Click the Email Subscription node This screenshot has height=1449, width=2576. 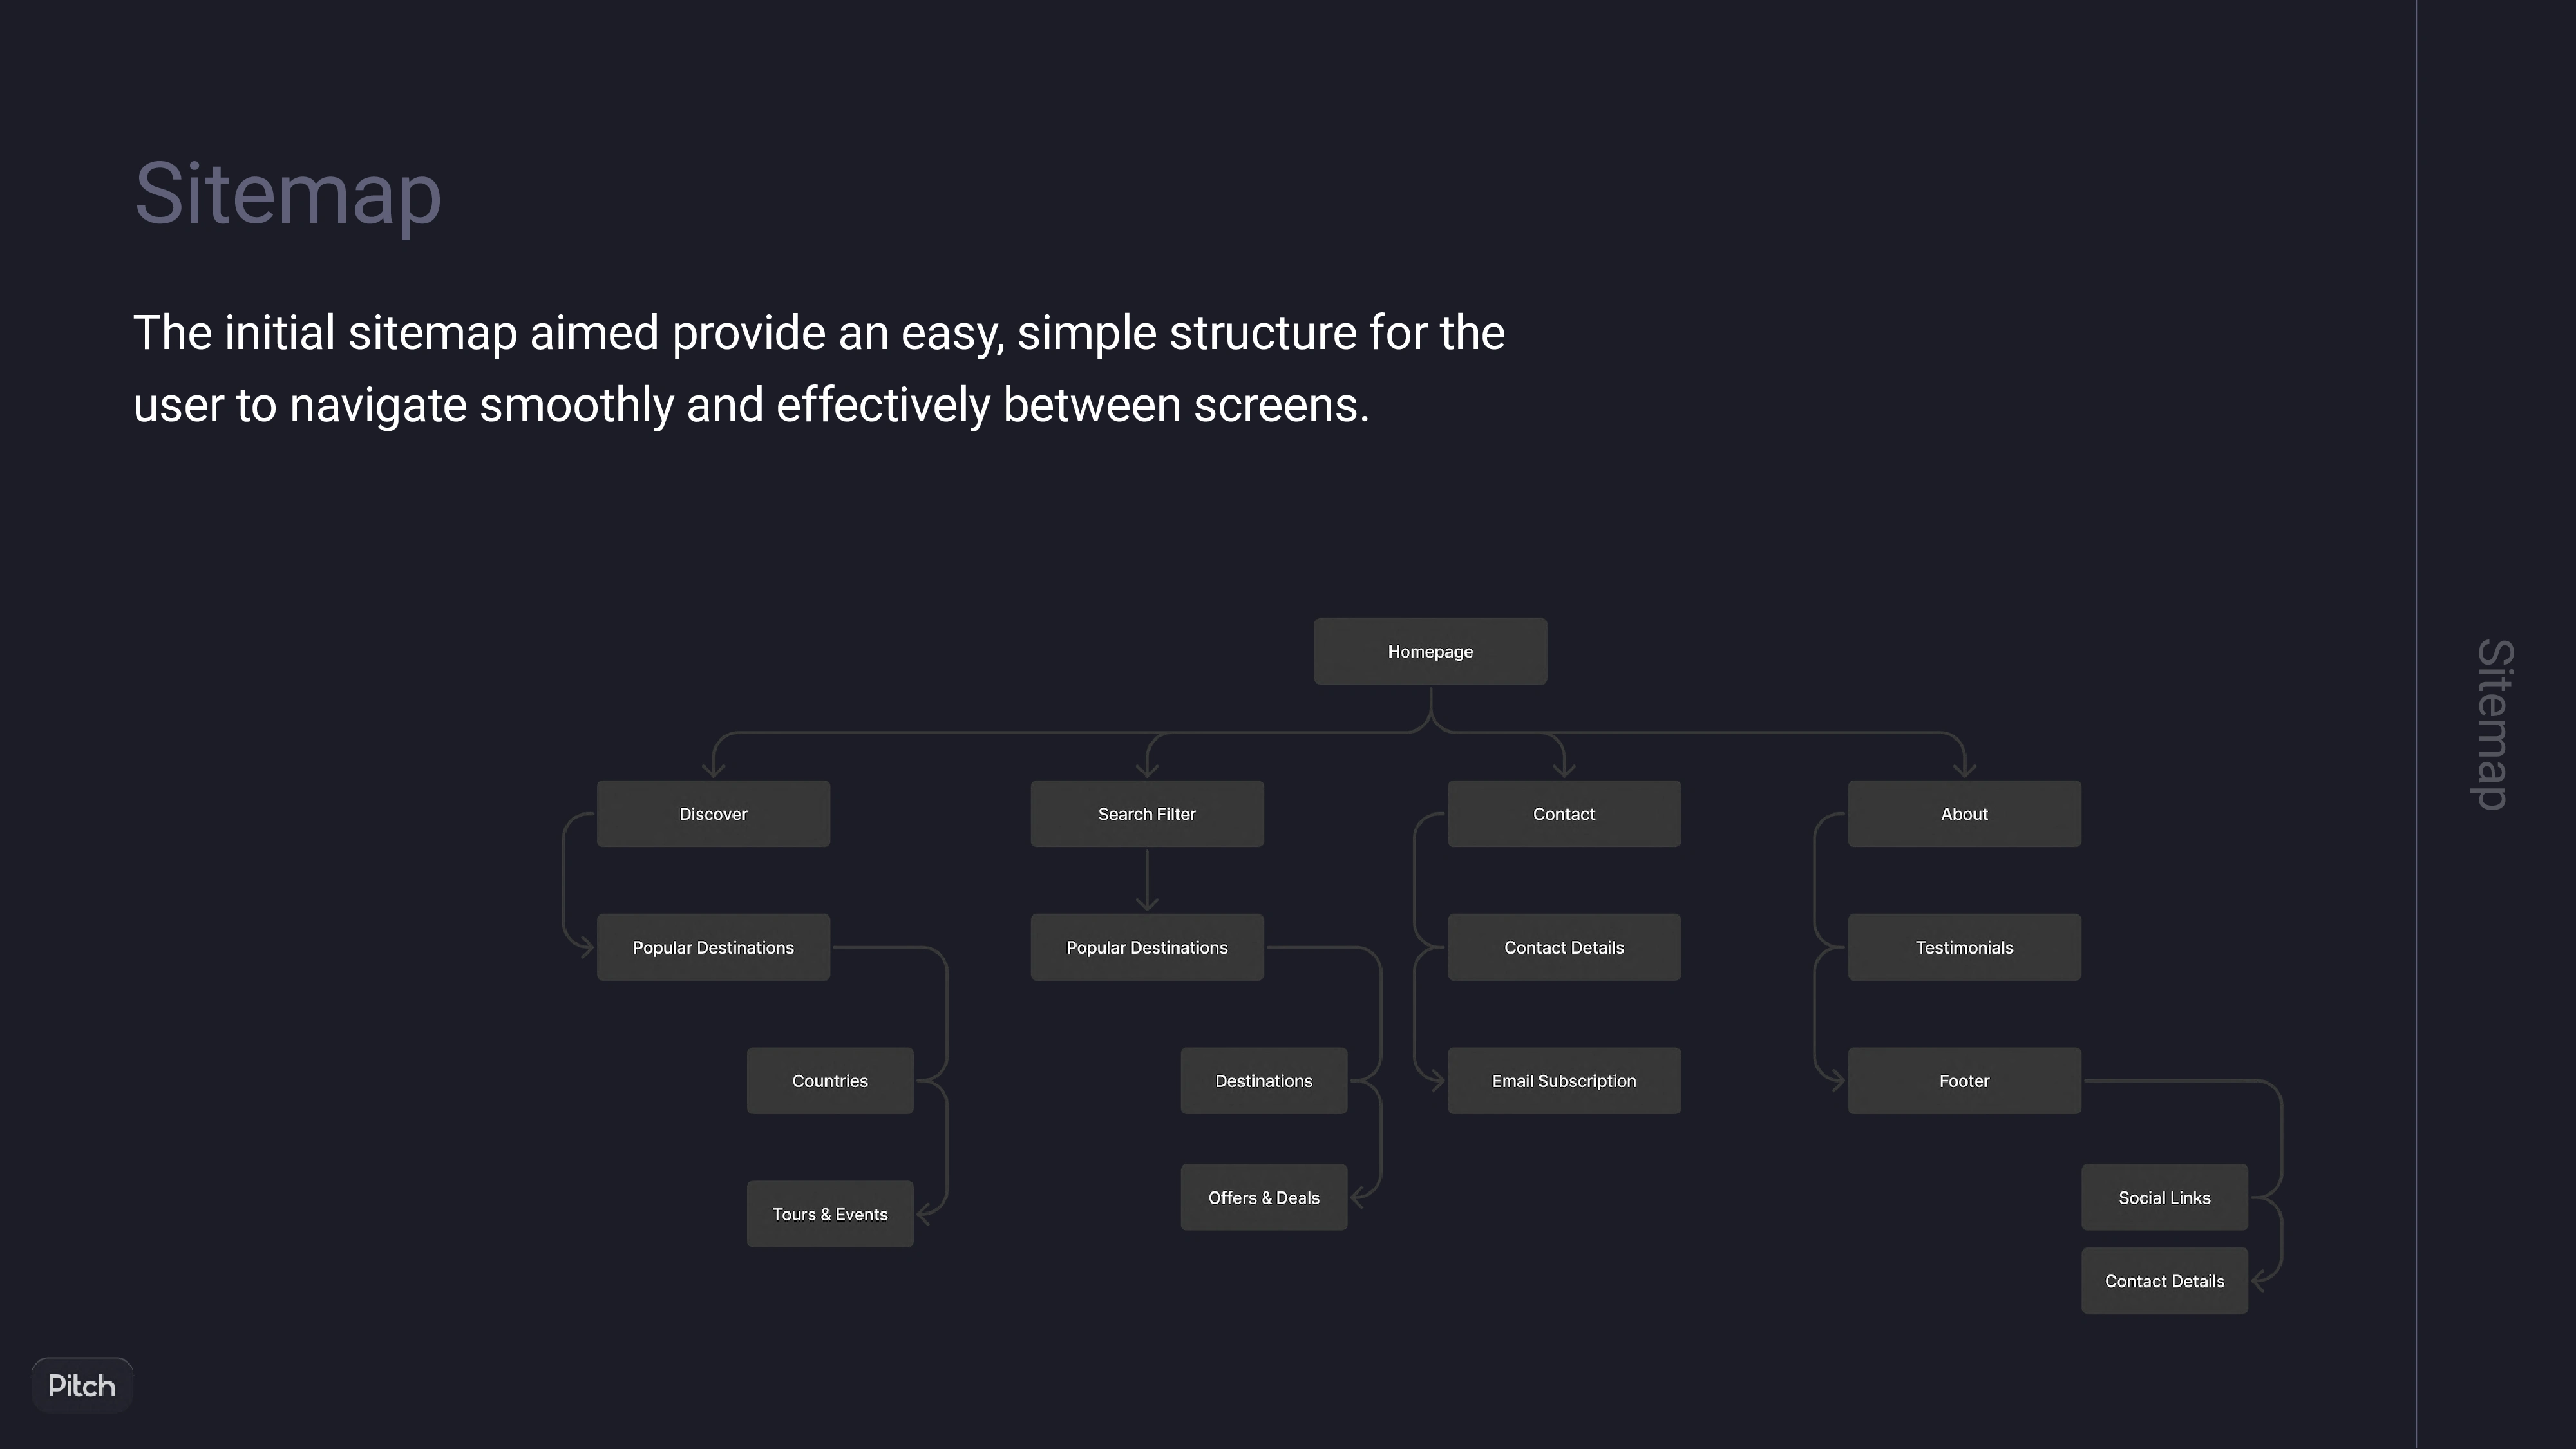pyautogui.click(x=1564, y=1081)
